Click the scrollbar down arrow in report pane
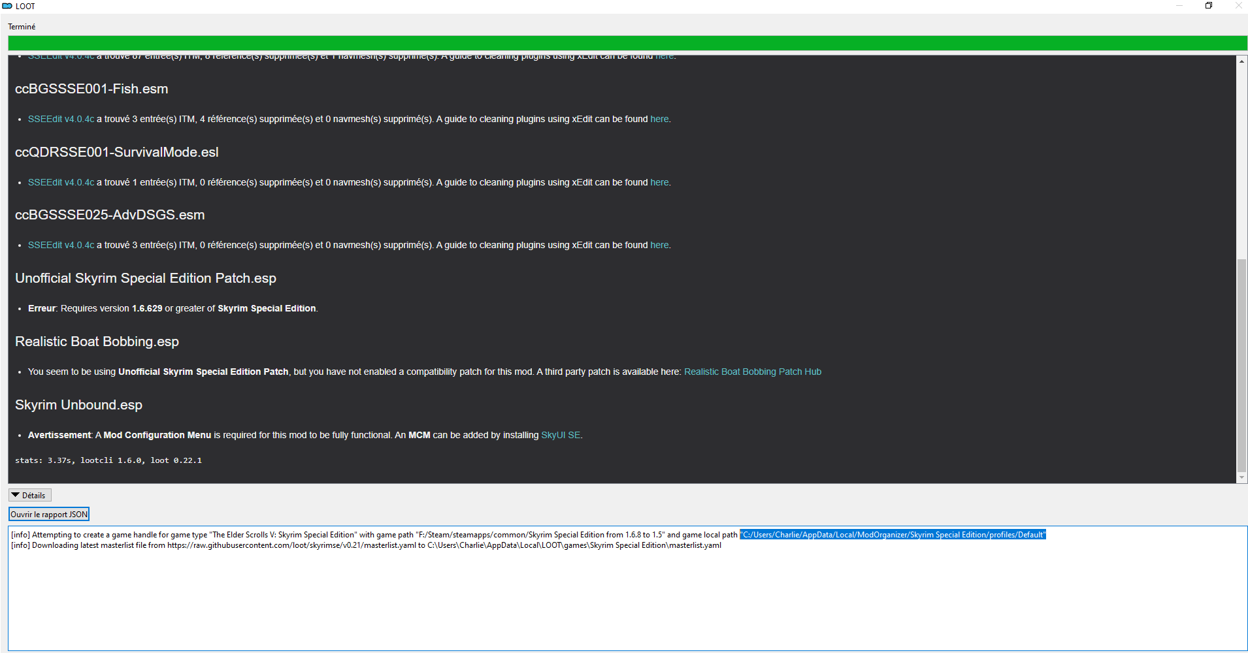 [1241, 478]
